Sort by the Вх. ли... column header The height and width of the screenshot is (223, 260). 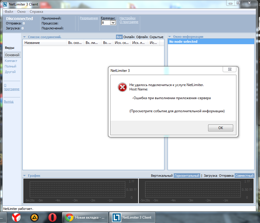click(92, 43)
